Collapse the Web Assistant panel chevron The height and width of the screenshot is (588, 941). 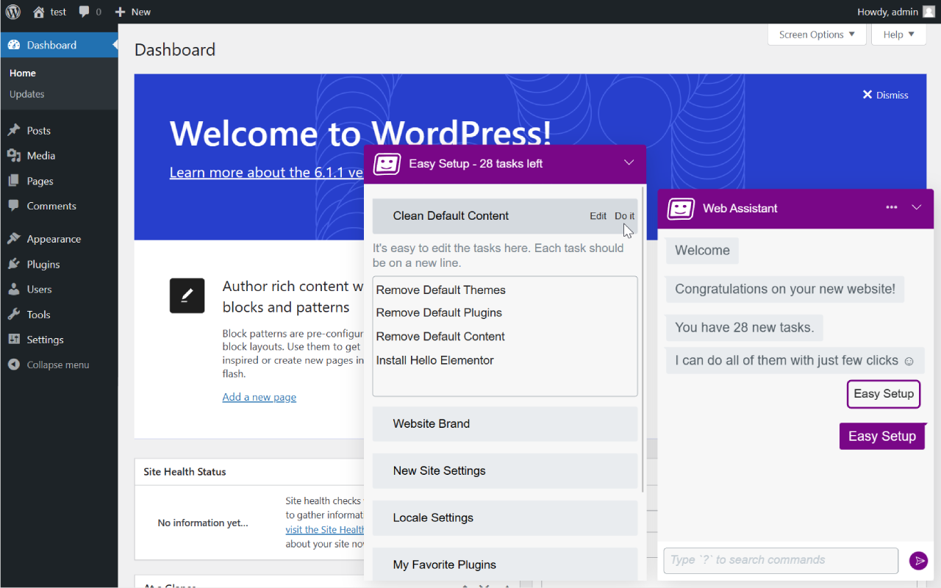(917, 207)
